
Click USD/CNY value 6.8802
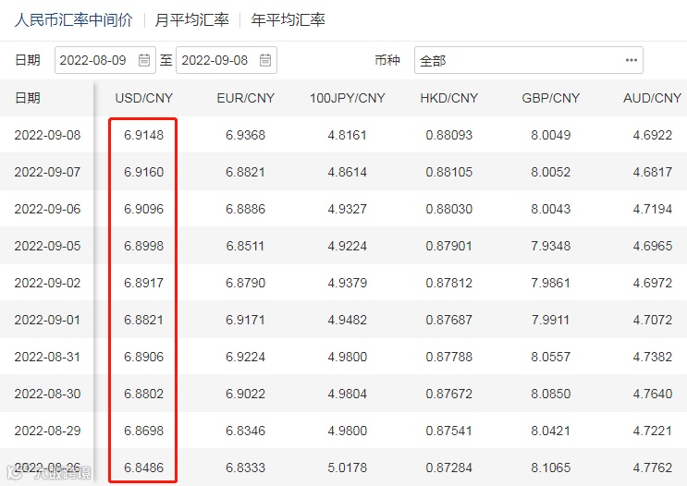143,394
